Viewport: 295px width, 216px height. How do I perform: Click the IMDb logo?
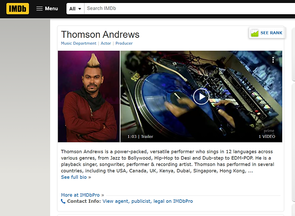(18, 9)
